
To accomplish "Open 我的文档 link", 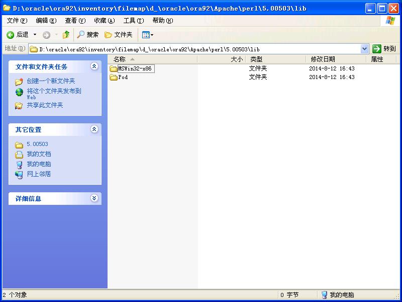I will 39,154.
